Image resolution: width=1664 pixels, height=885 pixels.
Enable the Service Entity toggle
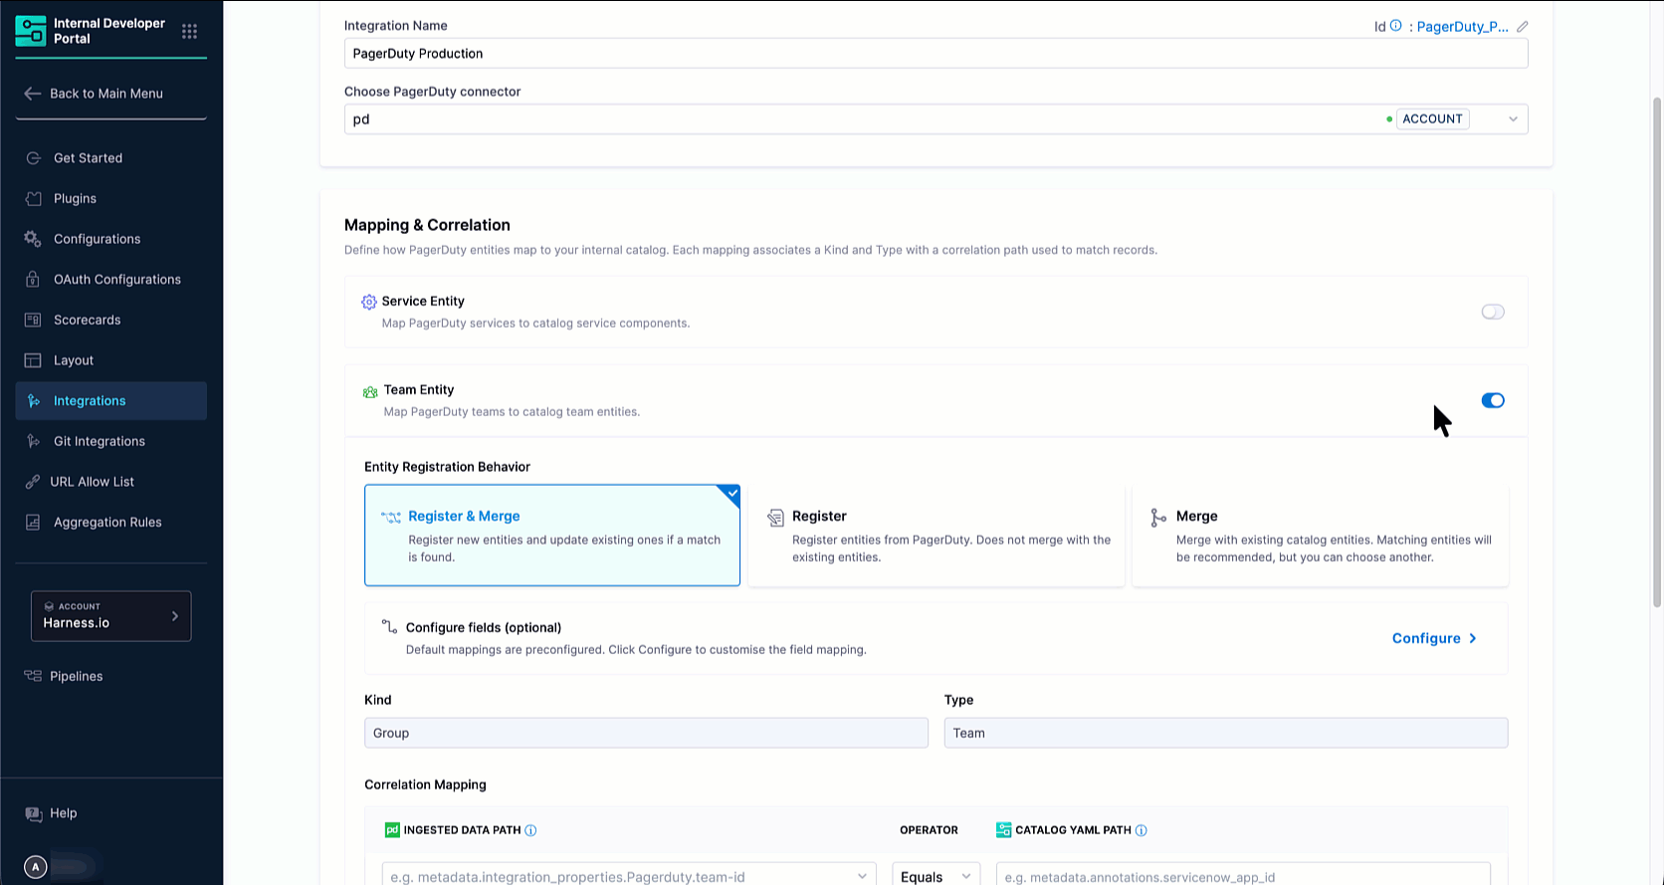coord(1492,312)
